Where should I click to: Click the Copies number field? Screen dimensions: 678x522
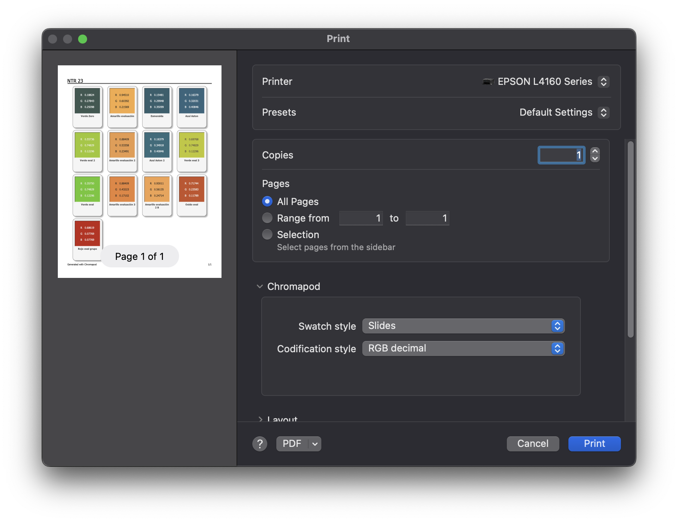[x=561, y=155]
